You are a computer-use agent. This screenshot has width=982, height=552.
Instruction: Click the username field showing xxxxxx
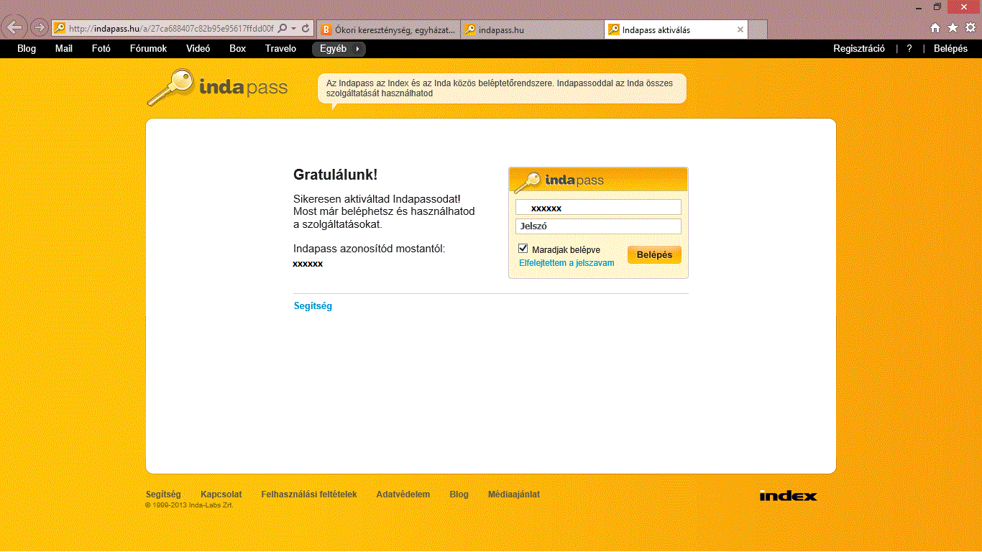click(x=598, y=208)
